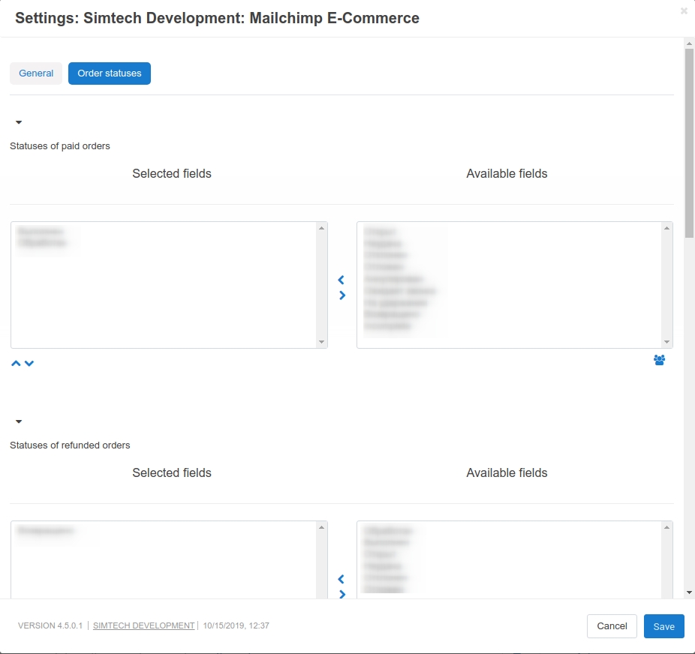This screenshot has height=654, width=695.
Task: Collapse the Statuses of paid orders section
Action: point(19,122)
